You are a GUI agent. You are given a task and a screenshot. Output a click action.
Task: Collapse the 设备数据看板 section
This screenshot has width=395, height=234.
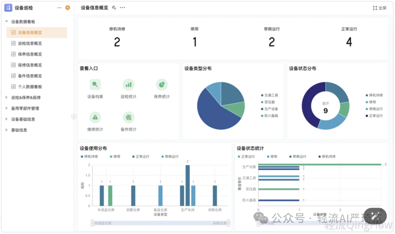tap(7, 21)
